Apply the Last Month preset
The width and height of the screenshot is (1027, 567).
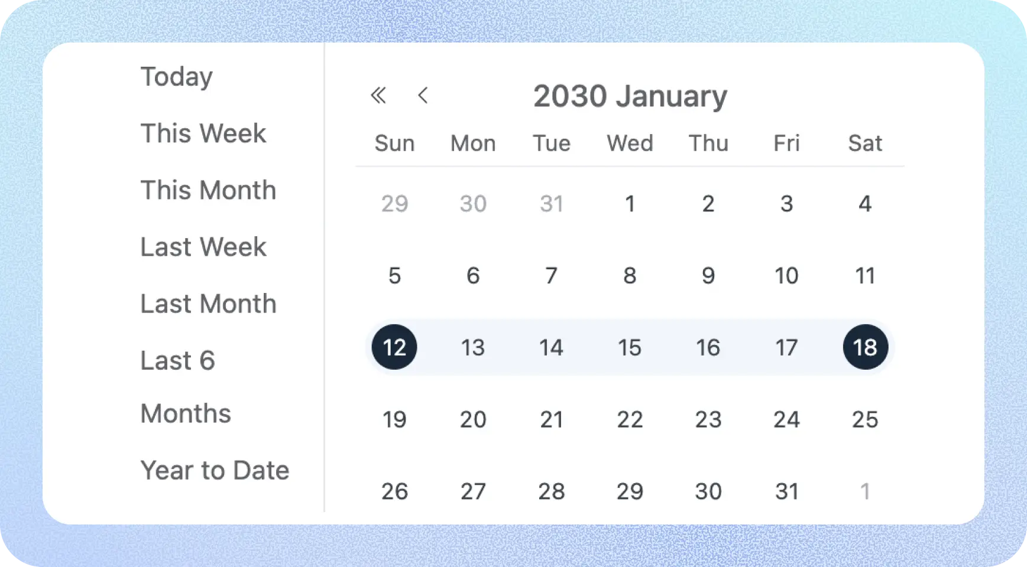point(208,304)
